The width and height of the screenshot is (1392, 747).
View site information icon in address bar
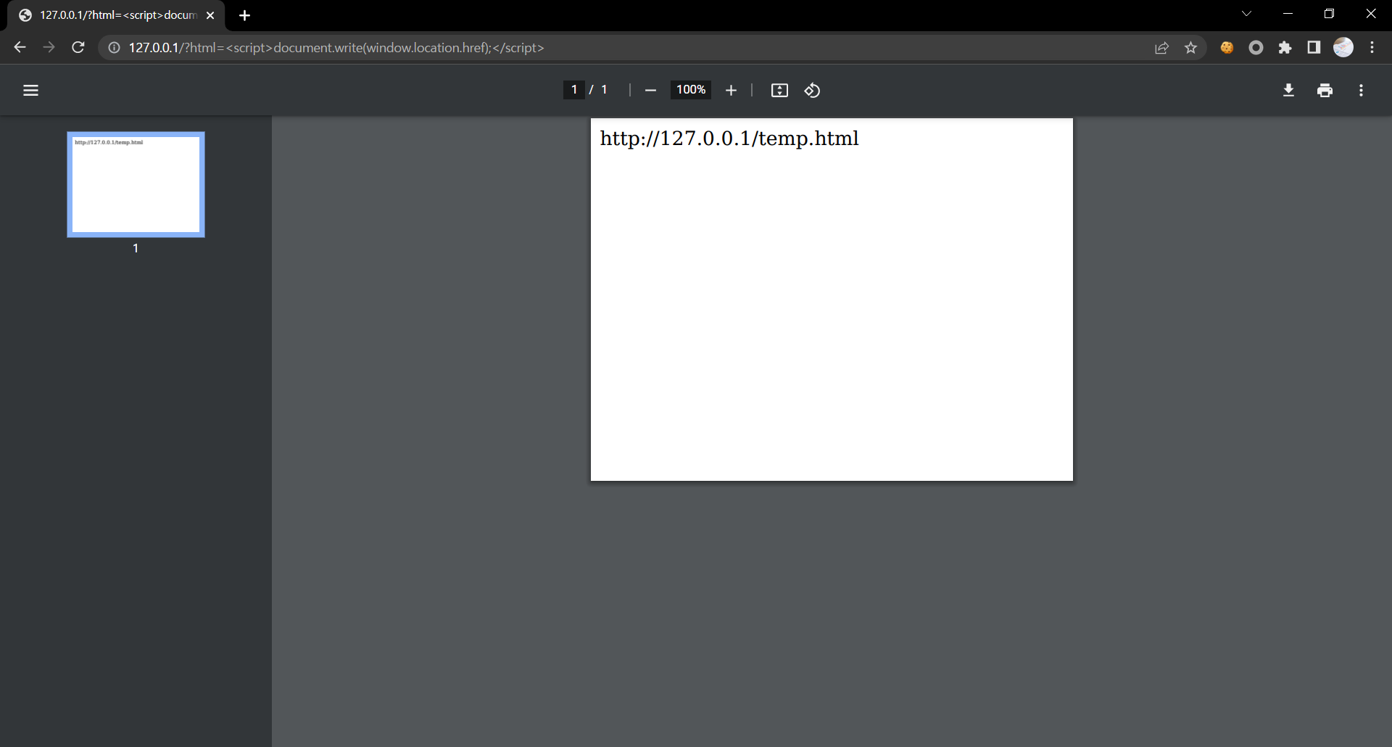click(114, 47)
